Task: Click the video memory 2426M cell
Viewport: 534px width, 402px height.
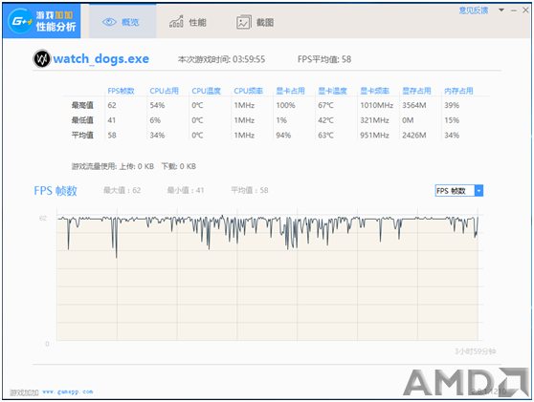Action: click(x=414, y=136)
